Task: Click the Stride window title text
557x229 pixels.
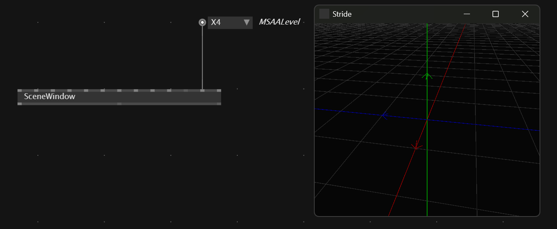Action: click(342, 14)
